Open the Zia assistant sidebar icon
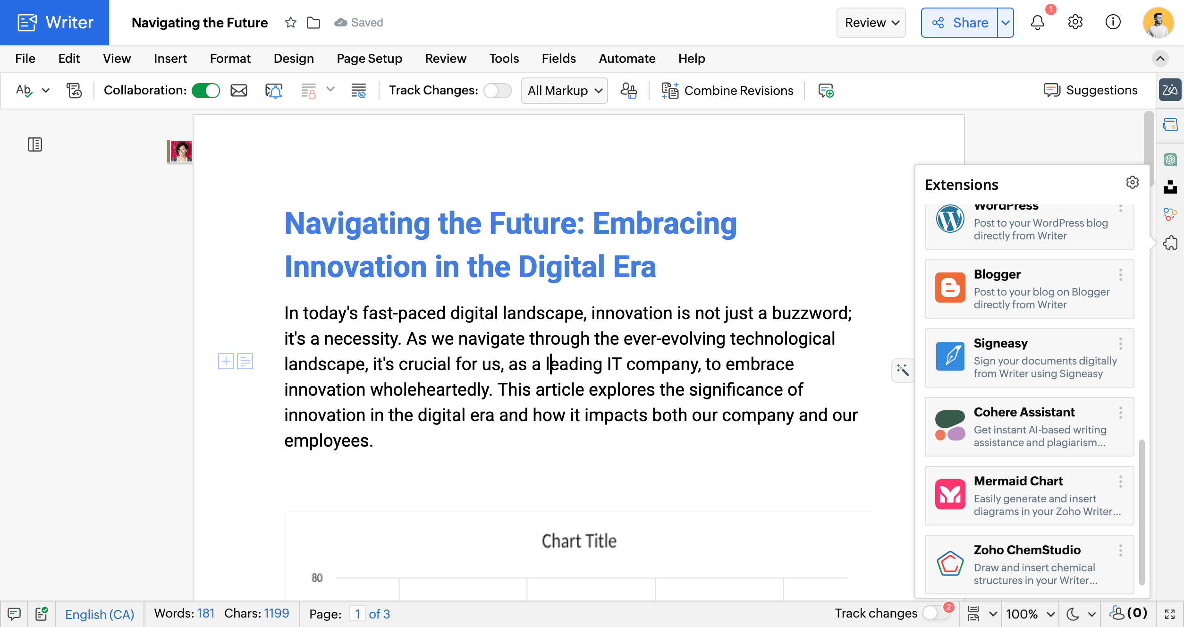This screenshot has height=627, width=1184. pyautogui.click(x=1170, y=90)
